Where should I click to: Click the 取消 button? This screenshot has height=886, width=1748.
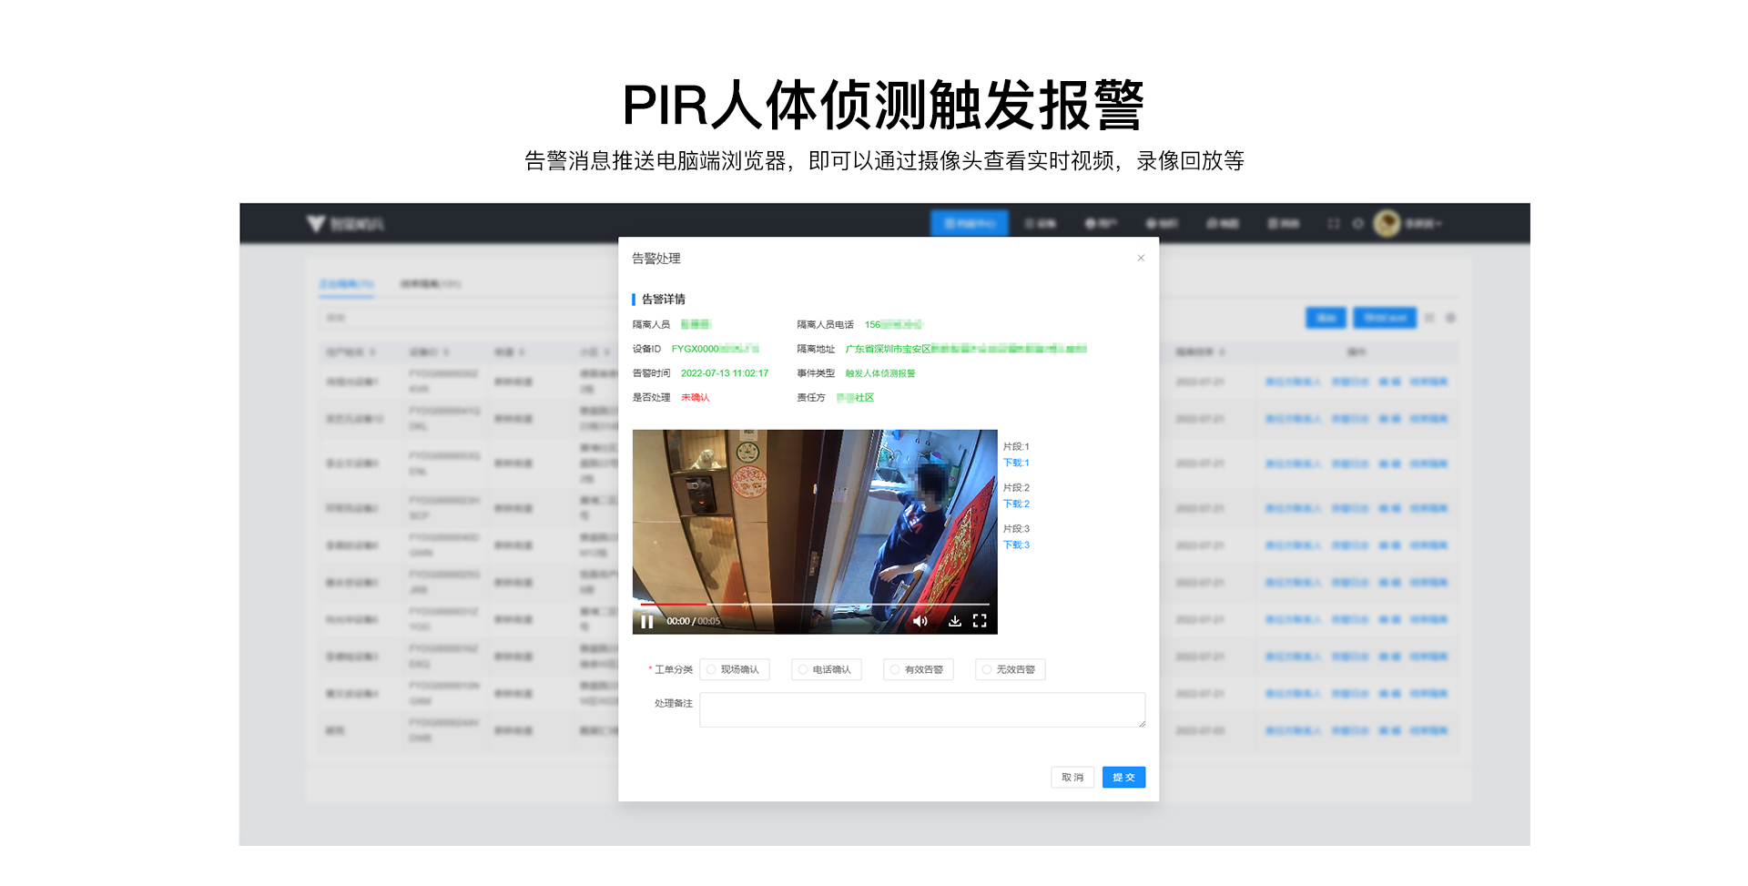(x=1072, y=777)
